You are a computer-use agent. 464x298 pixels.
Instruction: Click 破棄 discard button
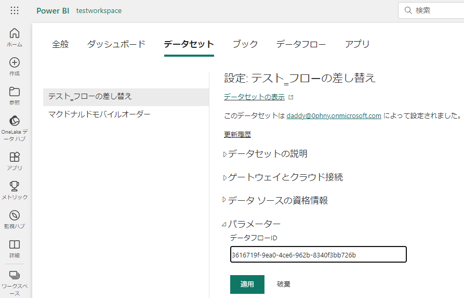point(284,284)
